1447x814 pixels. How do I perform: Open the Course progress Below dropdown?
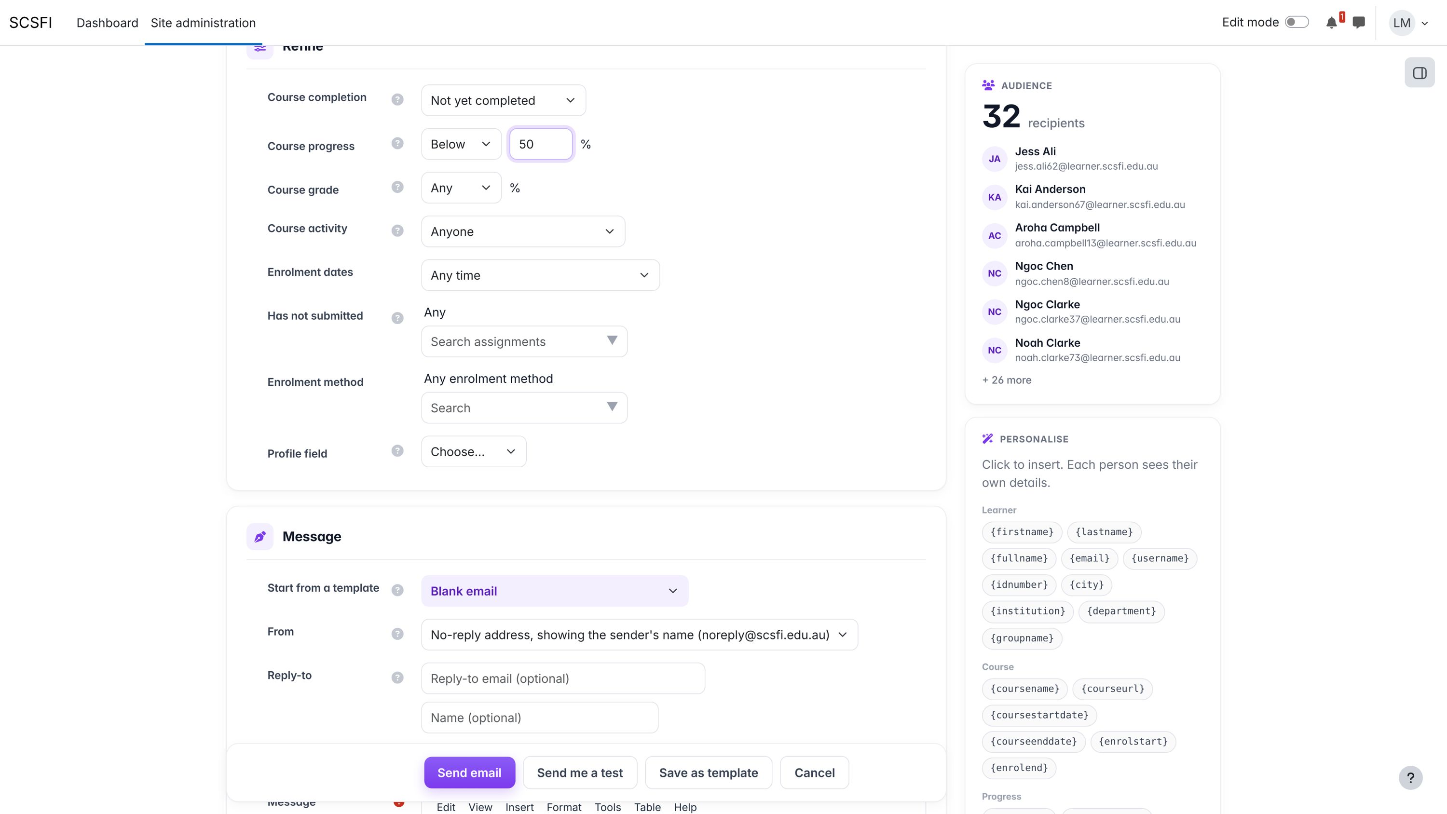tap(461, 144)
